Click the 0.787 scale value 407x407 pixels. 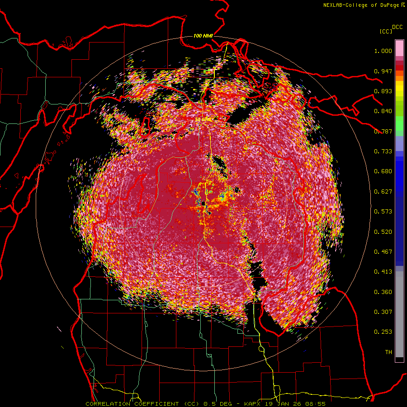tap(383, 131)
